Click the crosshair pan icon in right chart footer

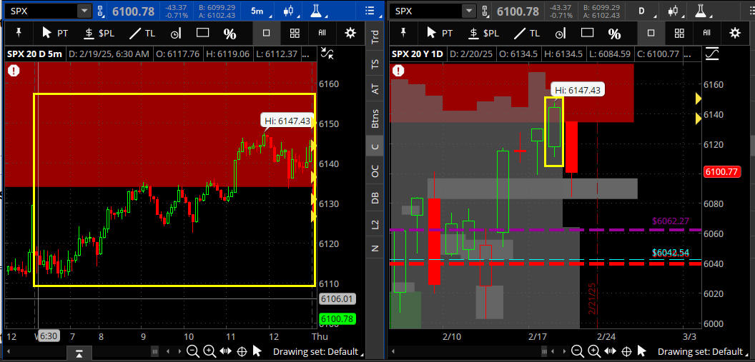point(626,351)
